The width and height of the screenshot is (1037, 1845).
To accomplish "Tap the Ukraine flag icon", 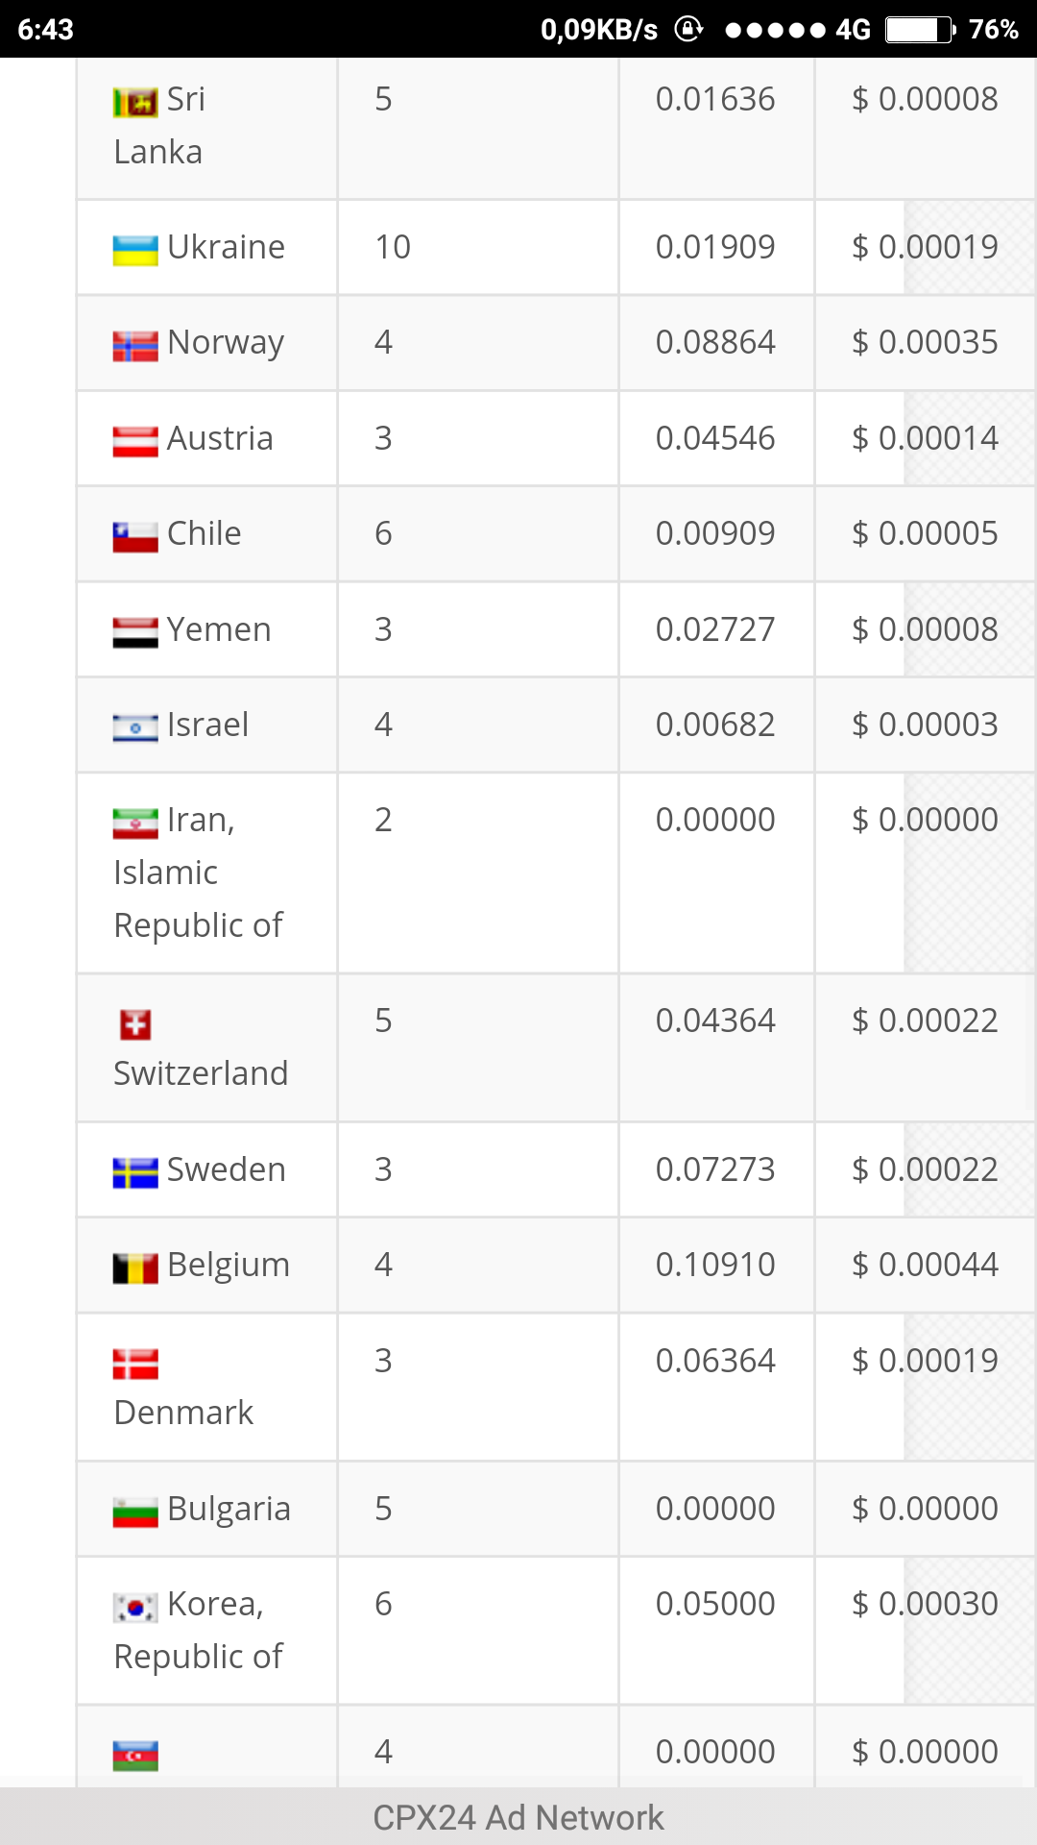I will 135,250.
